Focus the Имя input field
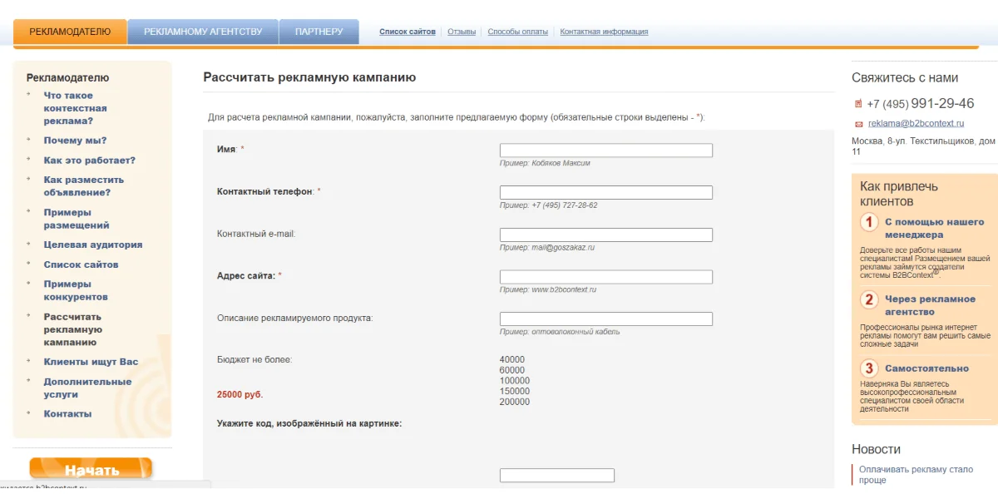The height and width of the screenshot is (499, 998). click(605, 151)
